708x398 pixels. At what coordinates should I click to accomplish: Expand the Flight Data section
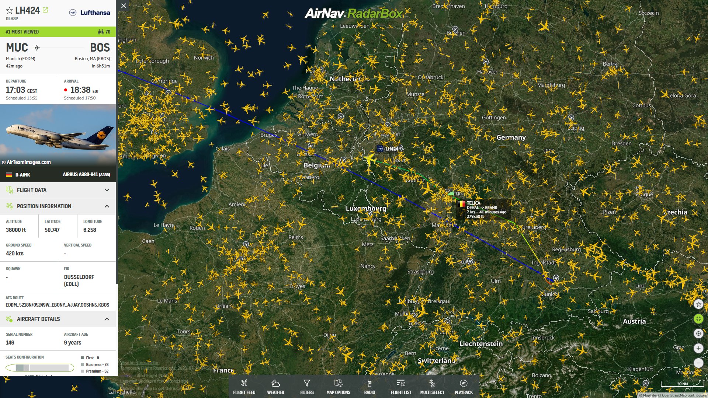(58, 190)
